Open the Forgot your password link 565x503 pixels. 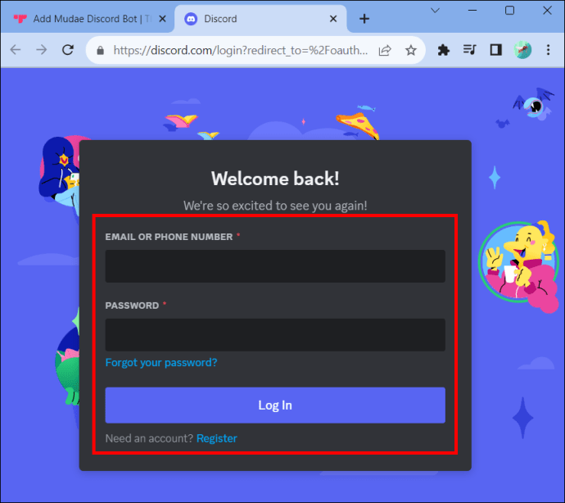click(161, 362)
